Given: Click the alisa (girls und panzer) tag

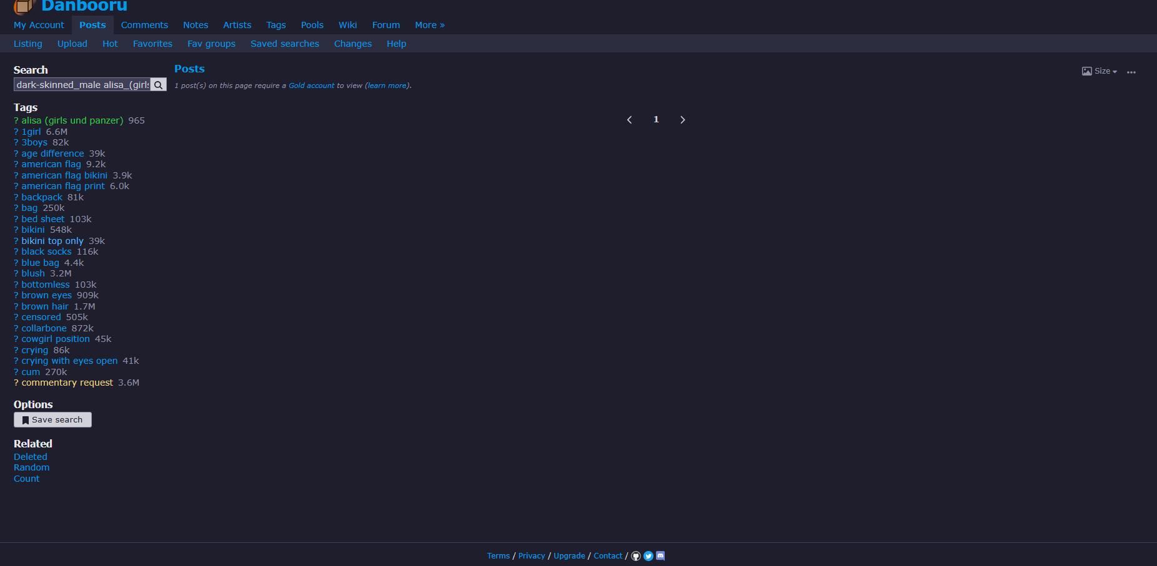Looking at the screenshot, I should pos(72,120).
